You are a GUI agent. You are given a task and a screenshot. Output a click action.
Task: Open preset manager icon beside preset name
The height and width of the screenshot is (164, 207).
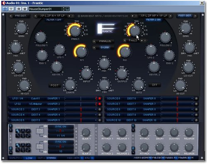(x=67, y=9)
